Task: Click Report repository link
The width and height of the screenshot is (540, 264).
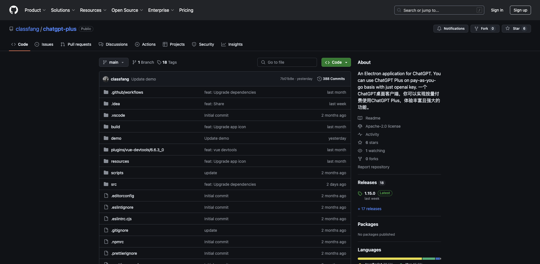Action: point(373,167)
